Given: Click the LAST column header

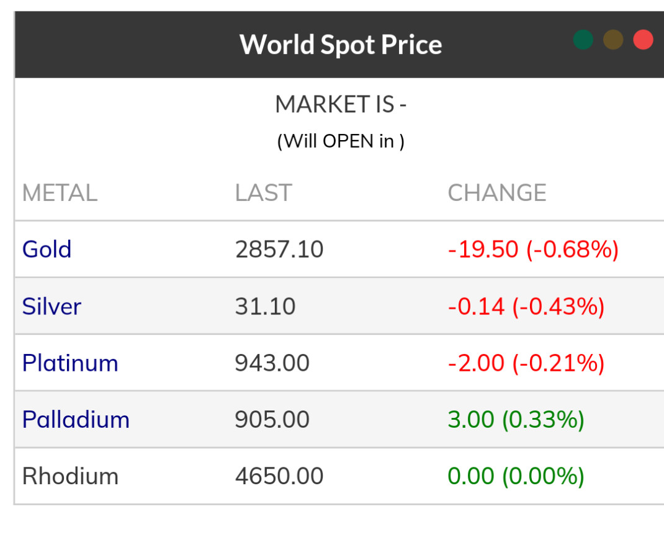Looking at the screenshot, I should click(263, 193).
